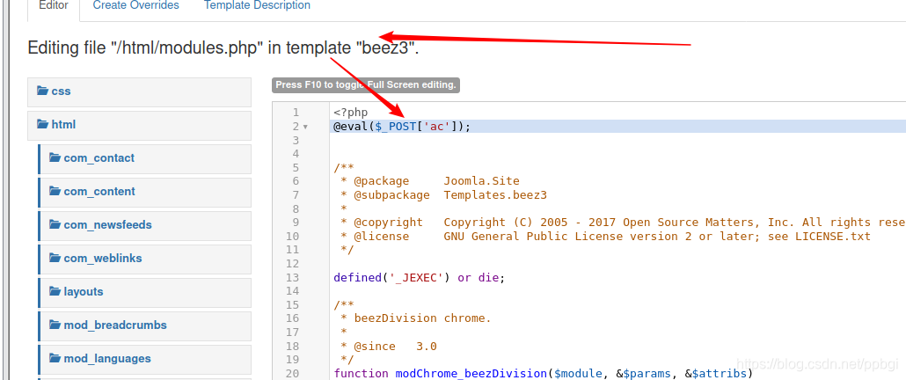
Task: Click line number 13 in gutter
Action: pyautogui.click(x=292, y=278)
